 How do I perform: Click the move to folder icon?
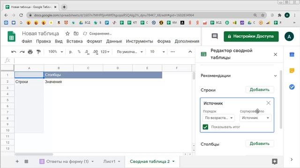(76, 34)
